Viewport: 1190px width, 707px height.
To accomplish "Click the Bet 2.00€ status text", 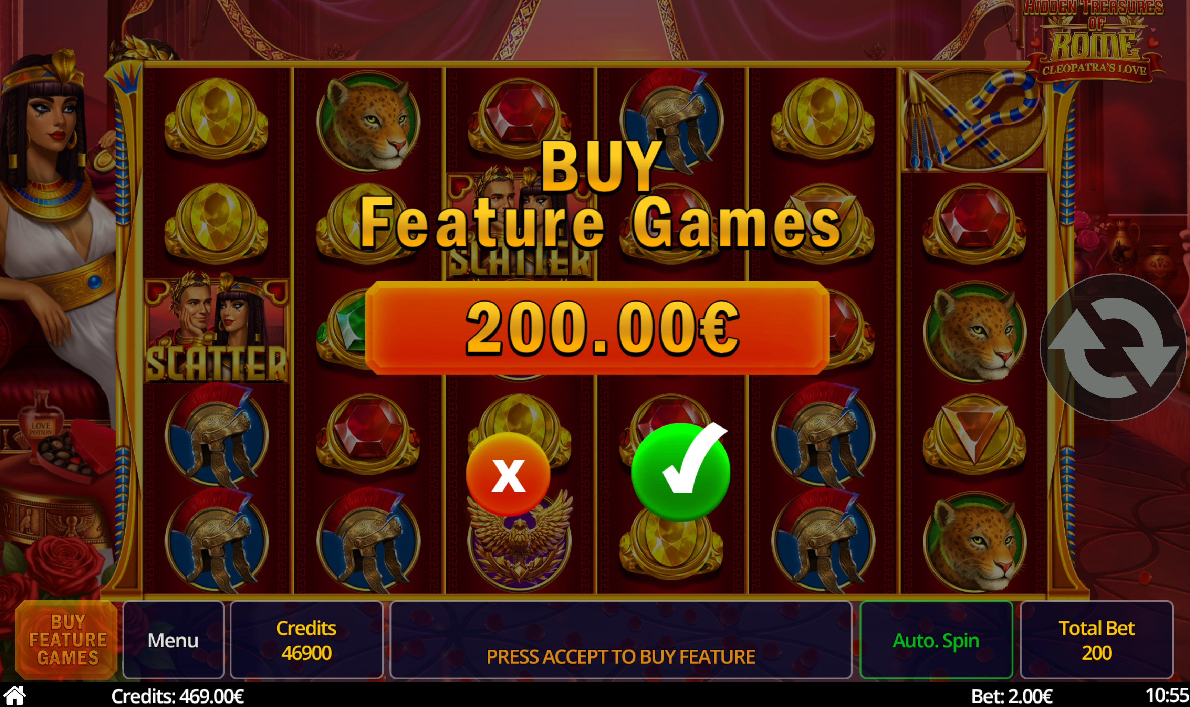I will pyautogui.click(x=1011, y=696).
